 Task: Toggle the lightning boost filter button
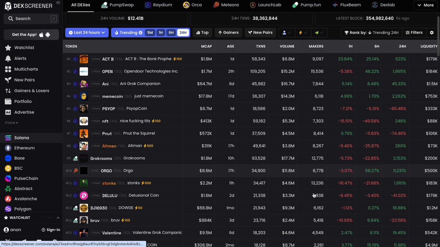[303, 33]
